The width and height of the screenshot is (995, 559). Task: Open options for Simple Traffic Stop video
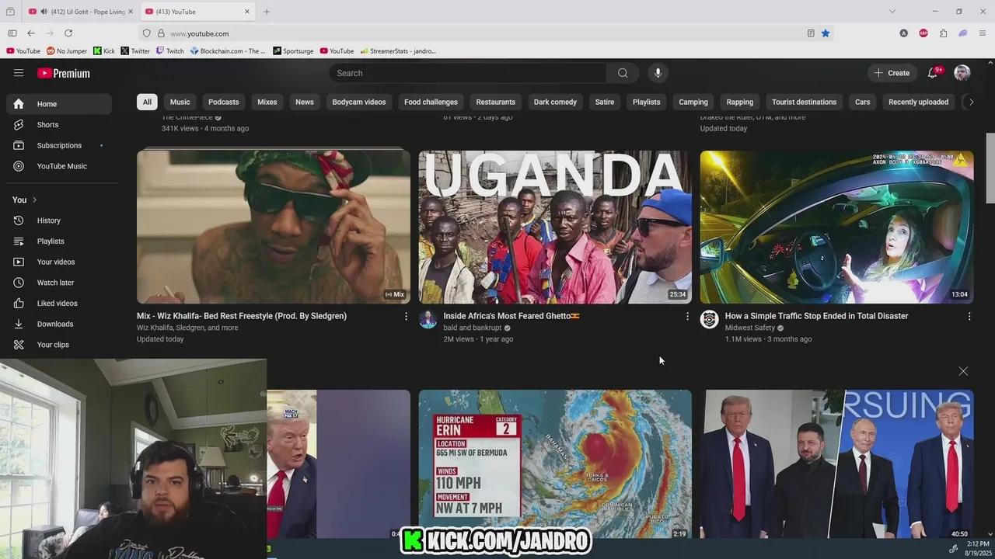point(969,317)
